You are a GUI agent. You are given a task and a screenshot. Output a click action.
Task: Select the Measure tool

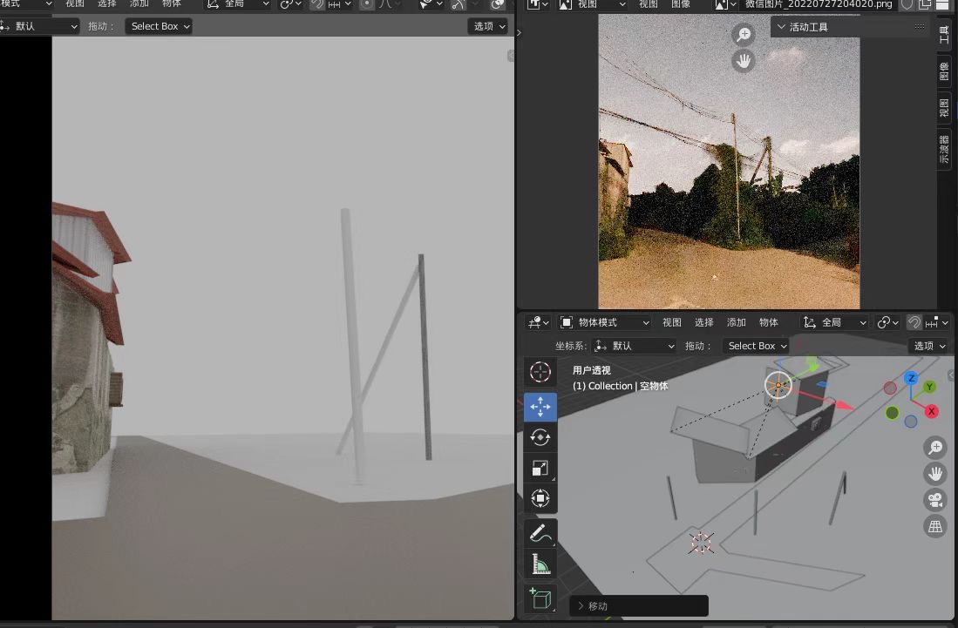point(540,564)
